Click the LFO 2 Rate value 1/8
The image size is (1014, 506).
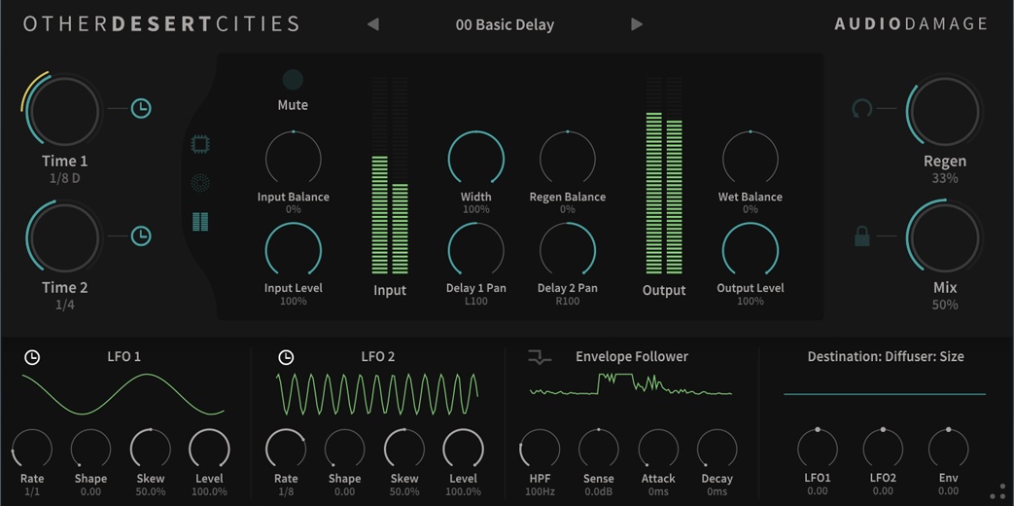coord(286,491)
